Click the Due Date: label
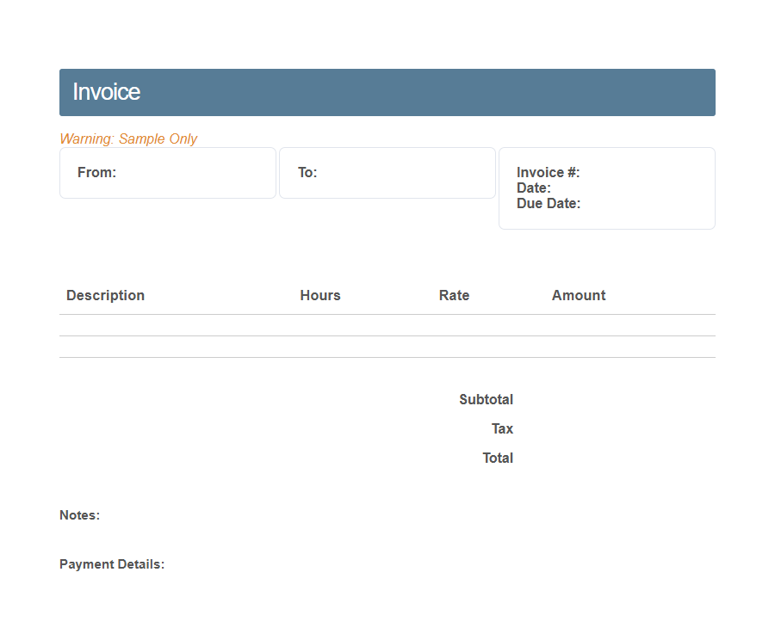Screen dimensions: 775x640 pos(548,203)
